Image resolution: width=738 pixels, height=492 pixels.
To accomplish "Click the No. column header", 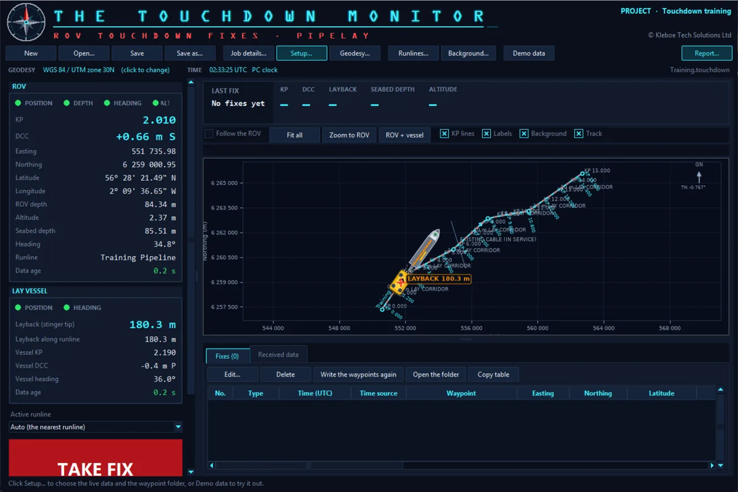I will [x=220, y=393].
